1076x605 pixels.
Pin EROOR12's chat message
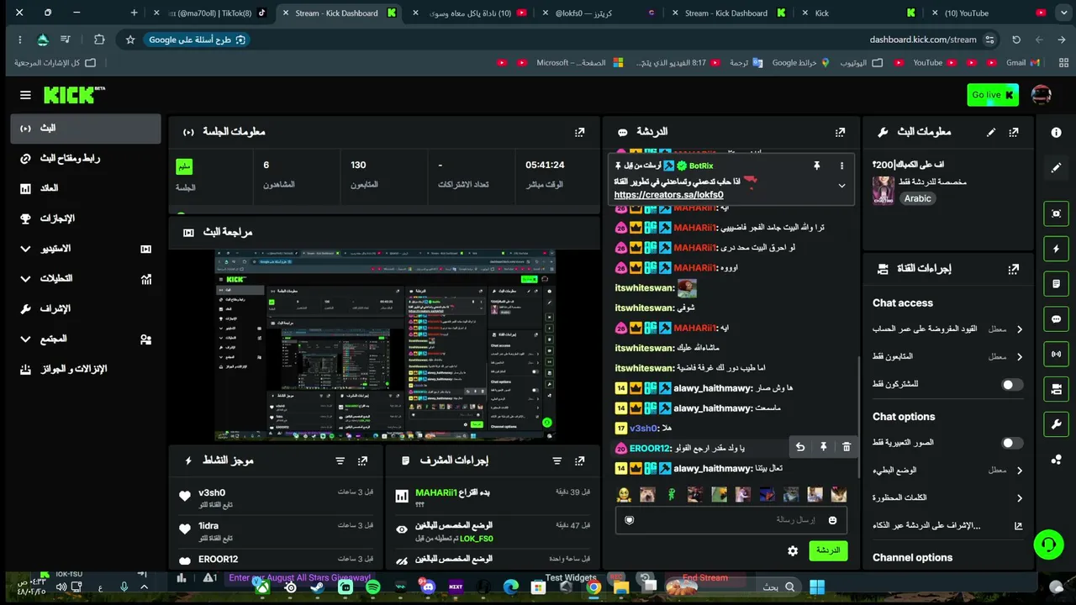click(x=823, y=447)
